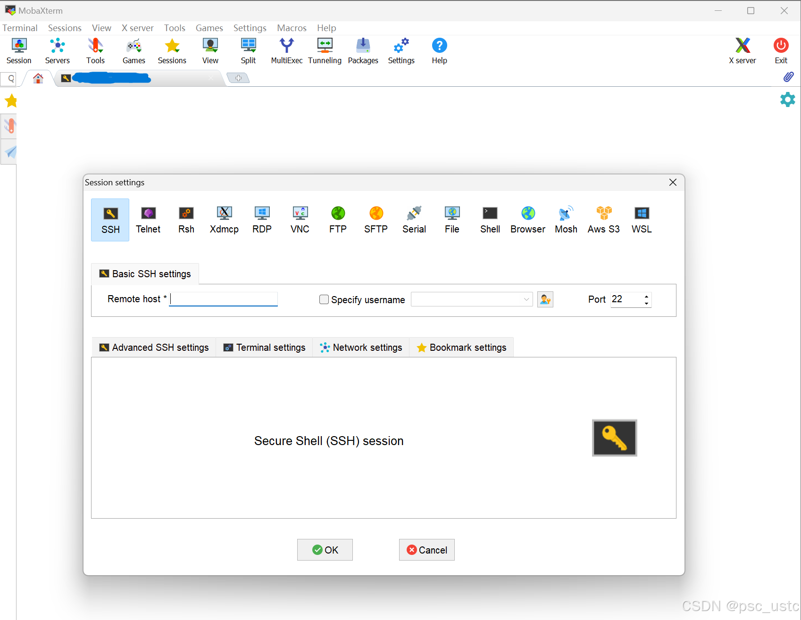Screen dimensions: 801x620
Task: Open the Session toolbar button
Action: point(19,51)
